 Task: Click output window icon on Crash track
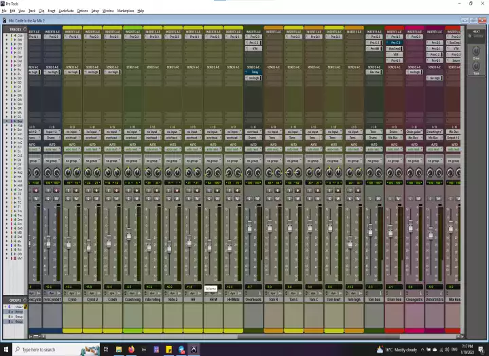[119, 294]
